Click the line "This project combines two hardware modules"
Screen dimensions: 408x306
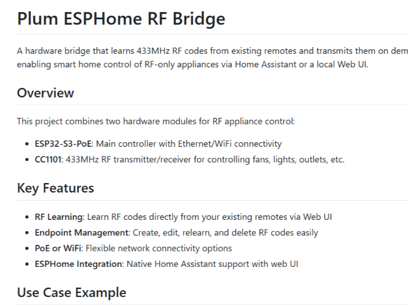coord(156,121)
